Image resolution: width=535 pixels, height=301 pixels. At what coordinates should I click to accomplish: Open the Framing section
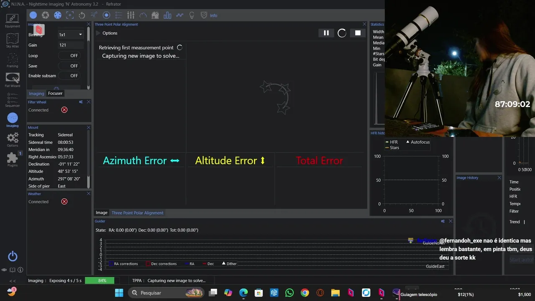tap(13, 60)
